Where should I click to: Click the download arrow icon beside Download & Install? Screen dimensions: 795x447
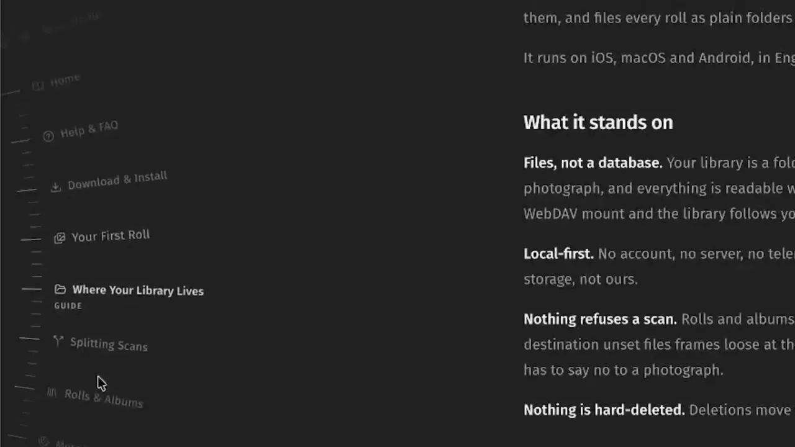click(x=56, y=187)
